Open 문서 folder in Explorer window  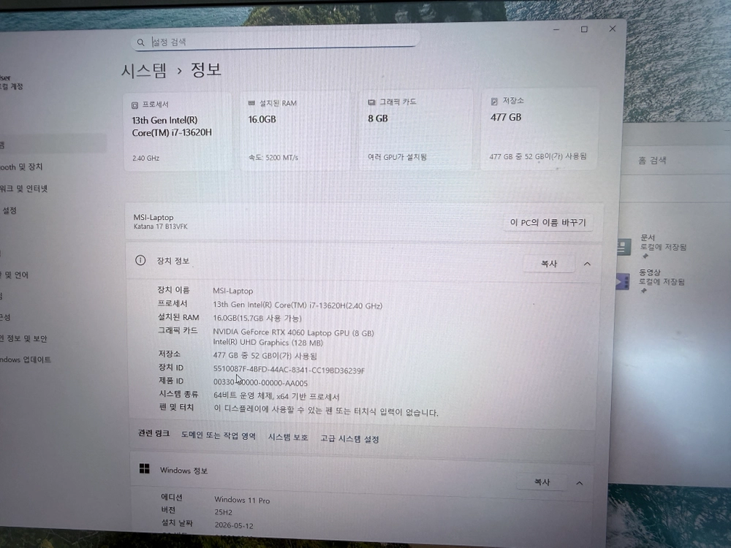pyautogui.click(x=653, y=245)
